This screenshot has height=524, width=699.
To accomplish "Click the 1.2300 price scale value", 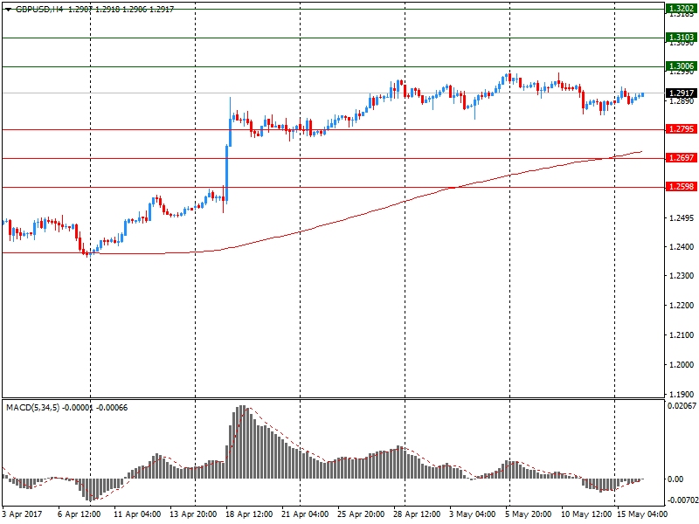I will (682, 276).
